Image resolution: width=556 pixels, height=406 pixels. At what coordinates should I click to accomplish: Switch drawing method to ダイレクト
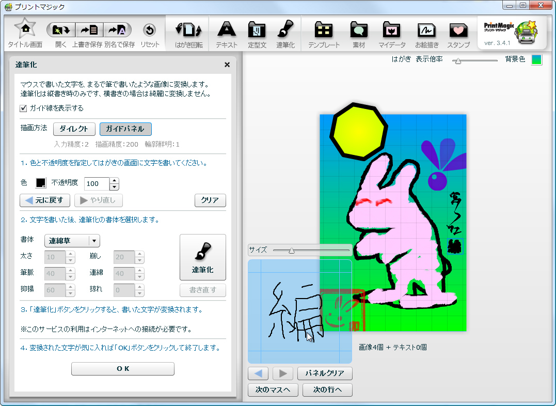coord(74,129)
